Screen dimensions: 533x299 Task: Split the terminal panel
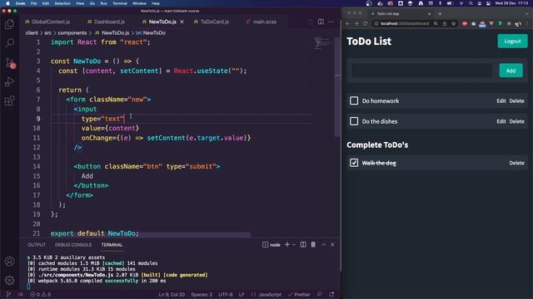pyautogui.click(x=303, y=244)
